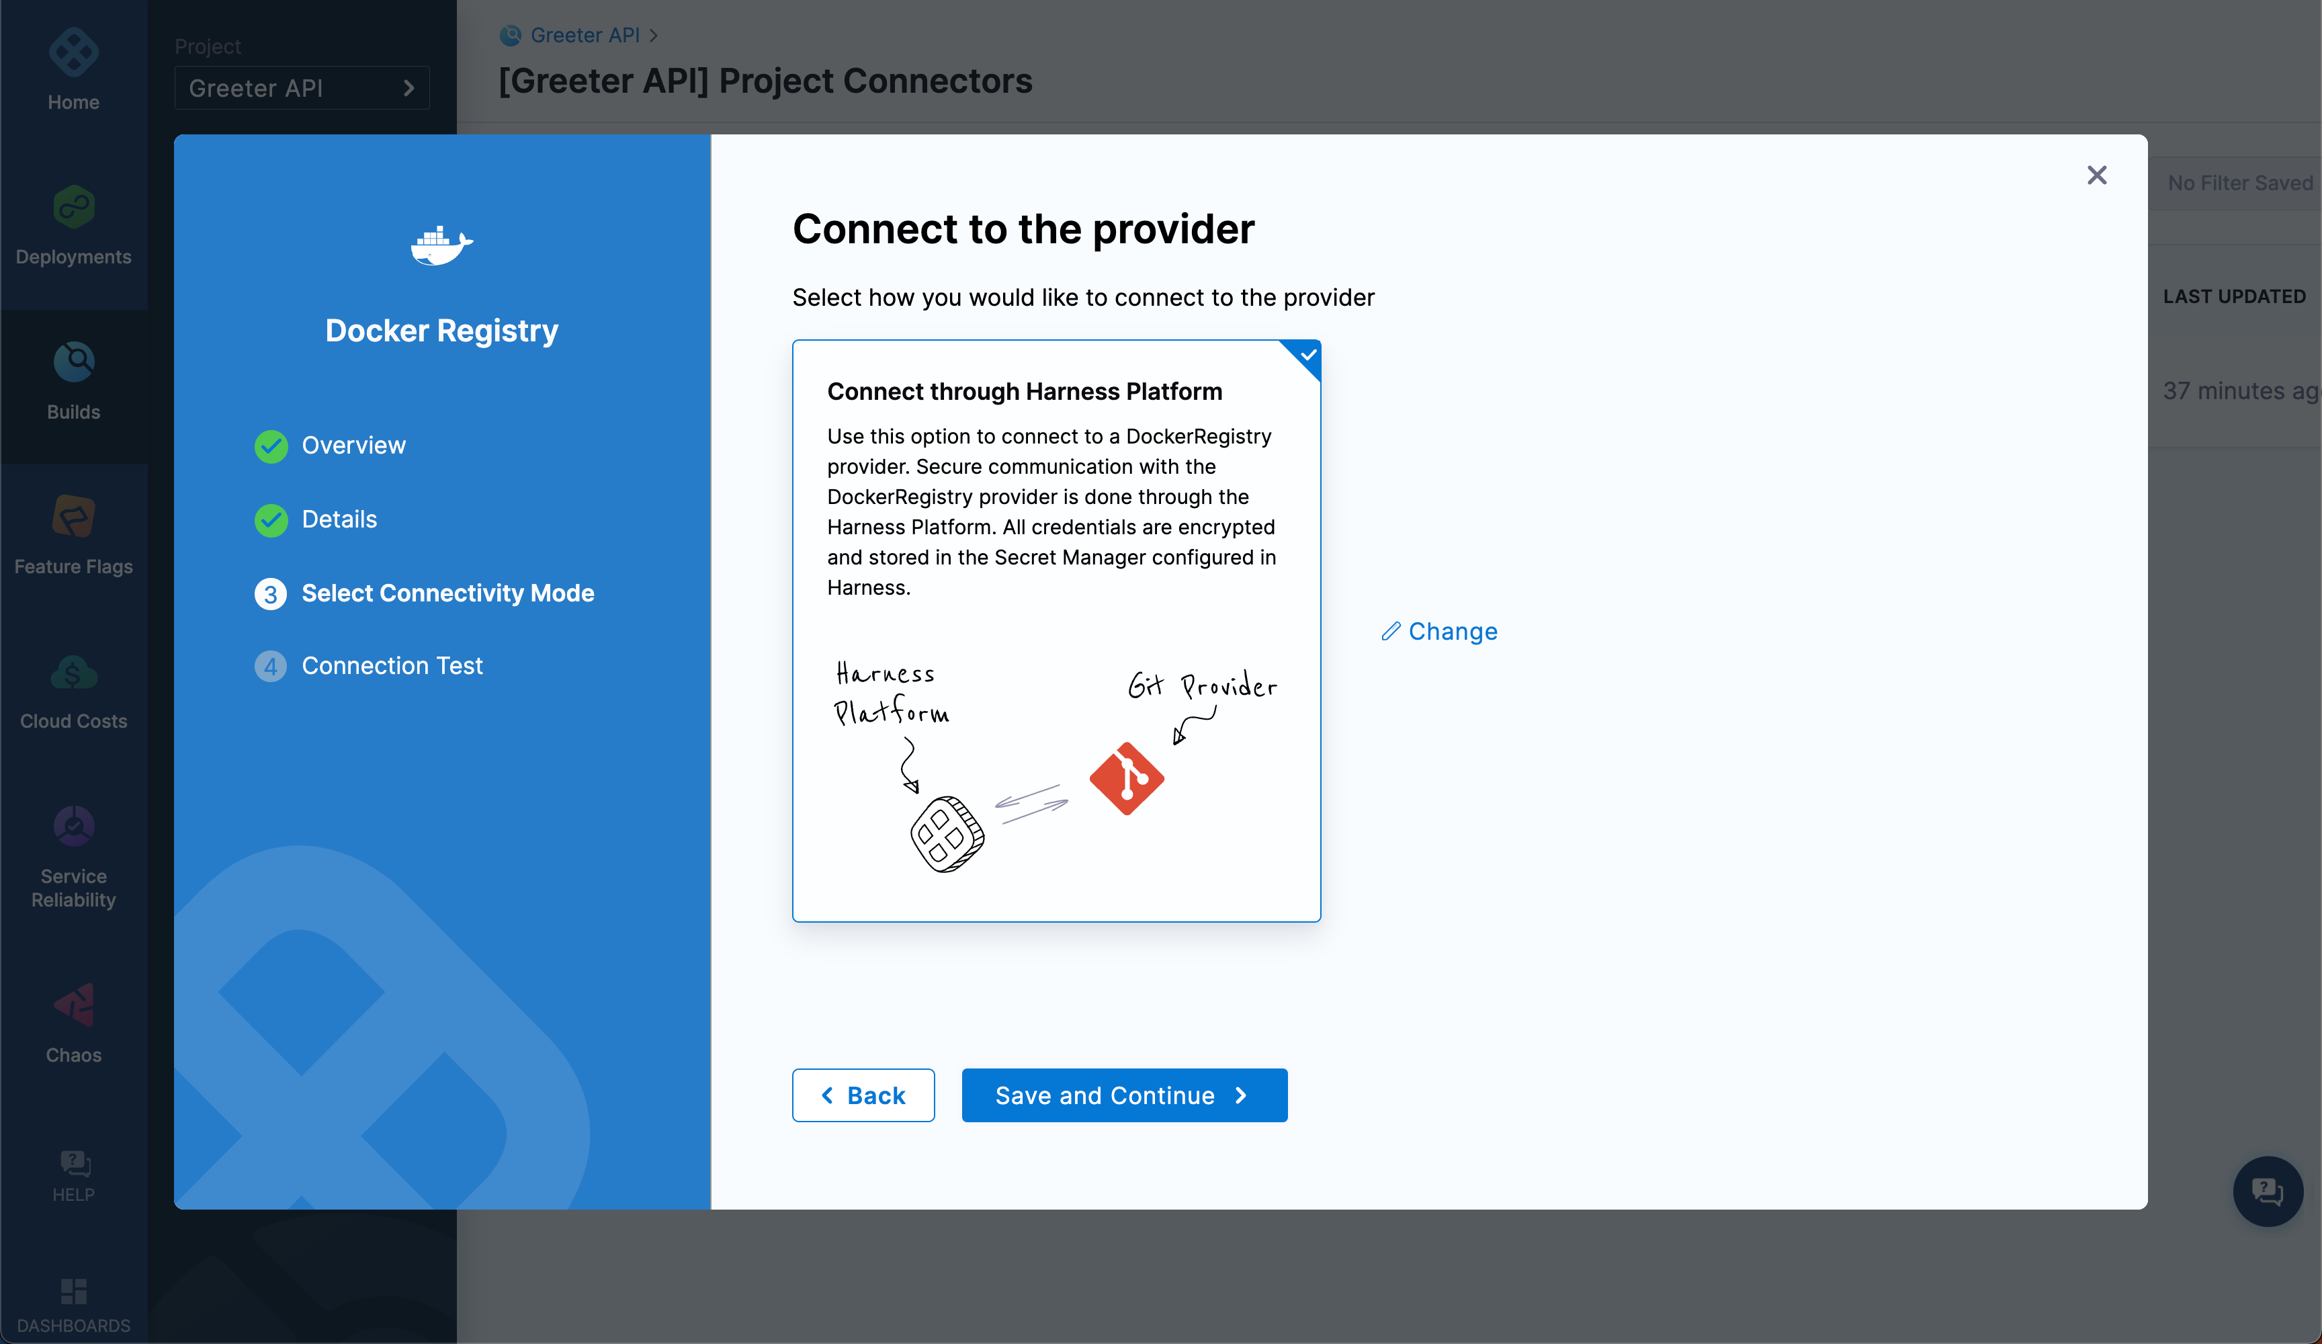Open the Builds module icon

click(x=74, y=362)
